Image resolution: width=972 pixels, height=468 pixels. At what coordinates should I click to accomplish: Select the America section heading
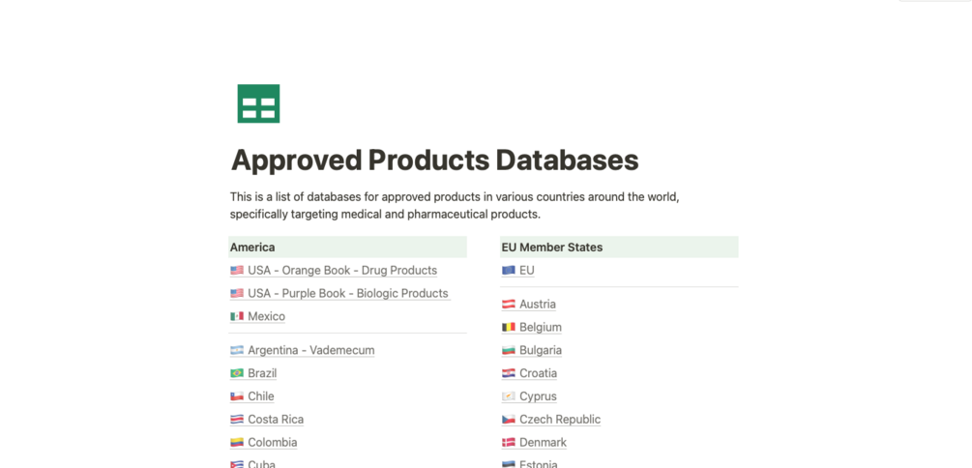click(x=252, y=248)
